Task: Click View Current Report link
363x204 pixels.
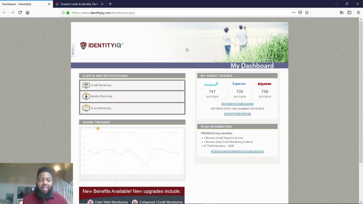Action: point(237,104)
